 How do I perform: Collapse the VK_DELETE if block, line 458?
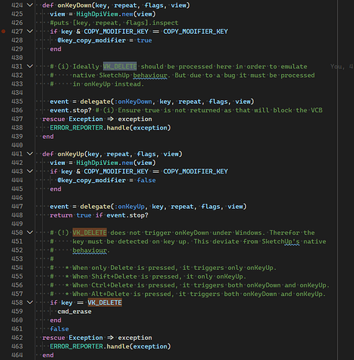30,302
